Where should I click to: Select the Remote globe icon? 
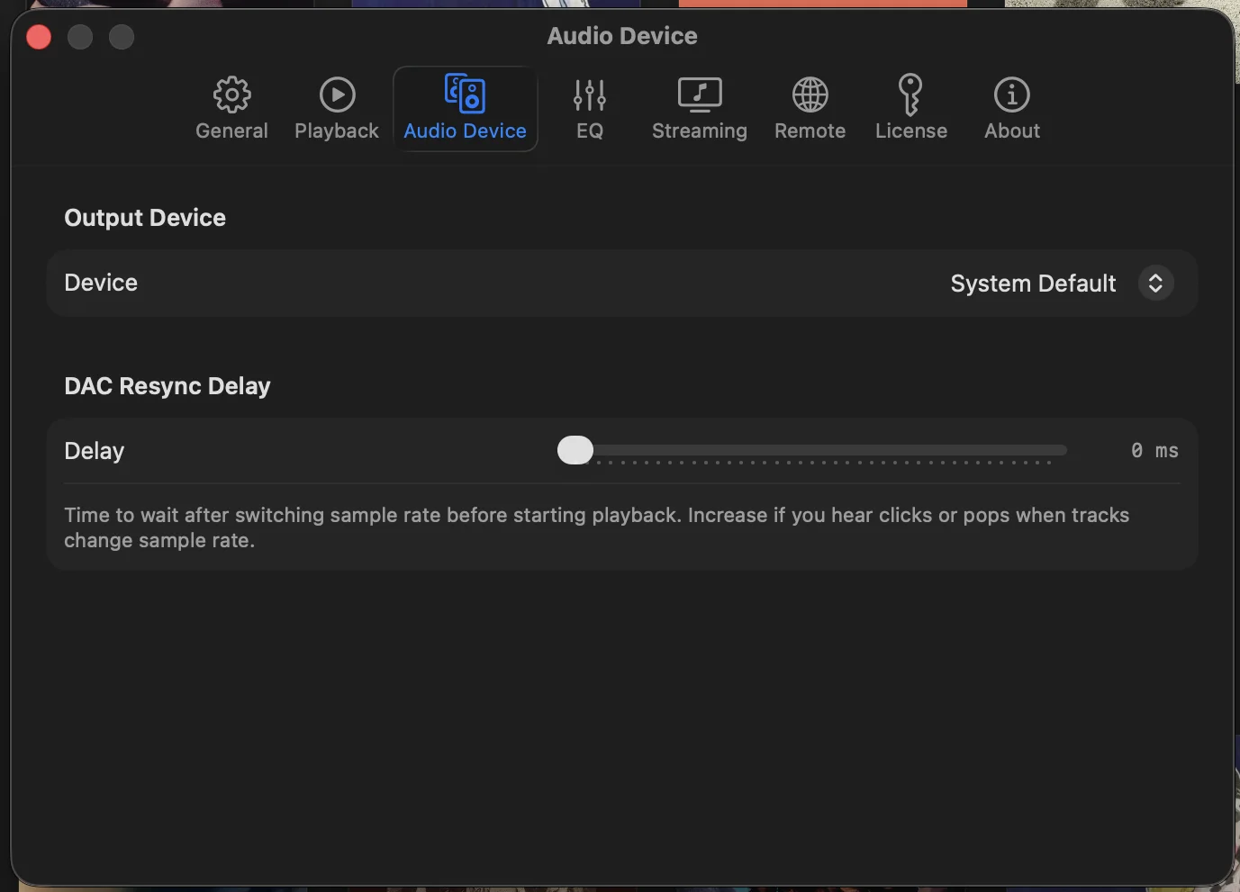point(809,95)
